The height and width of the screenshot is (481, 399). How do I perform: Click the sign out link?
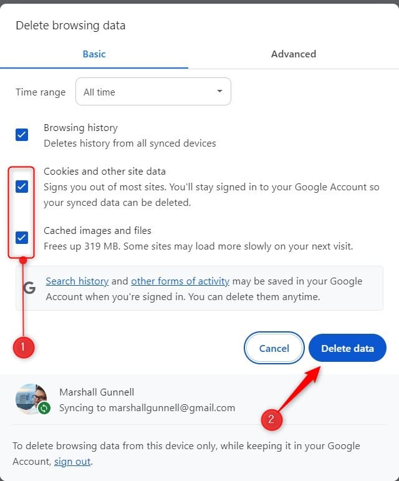tap(72, 462)
